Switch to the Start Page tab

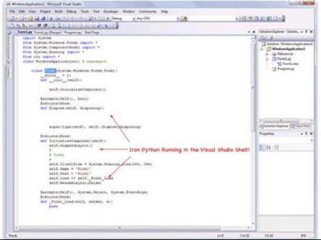92,32
